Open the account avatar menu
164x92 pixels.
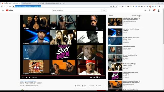click(x=159, y=10)
